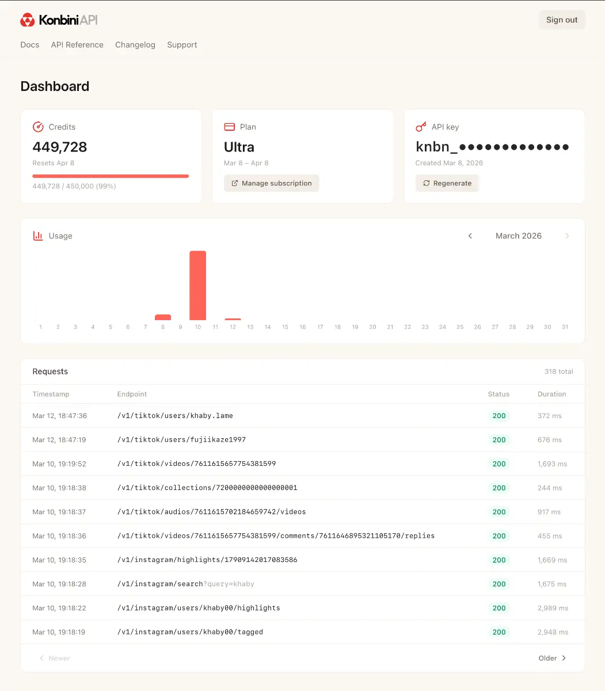This screenshot has width=605, height=691.
Task: Sign out of the dashboard
Action: point(562,20)
